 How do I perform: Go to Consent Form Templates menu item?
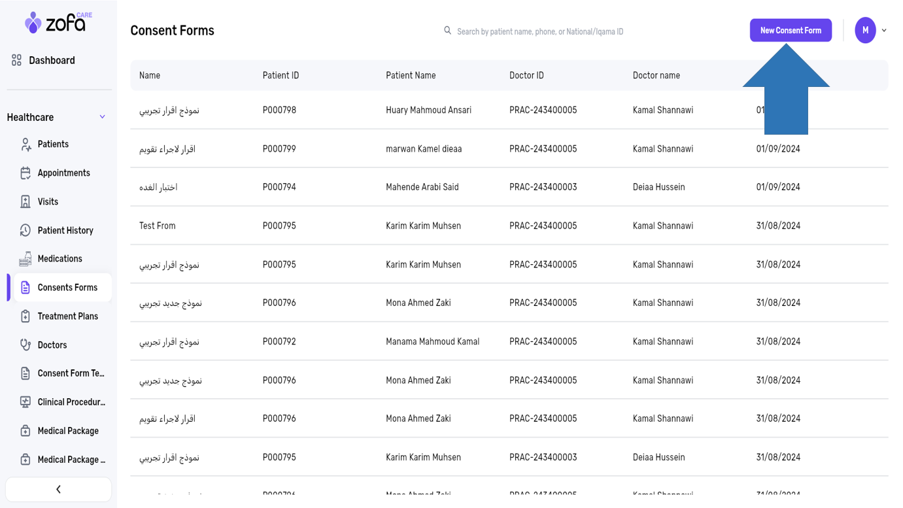click(x=71, y=373)
